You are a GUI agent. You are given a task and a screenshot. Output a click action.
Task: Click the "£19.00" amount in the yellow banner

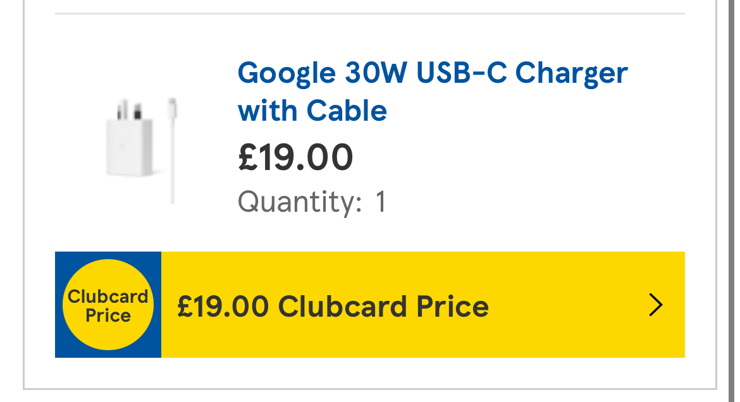point(223,307)
